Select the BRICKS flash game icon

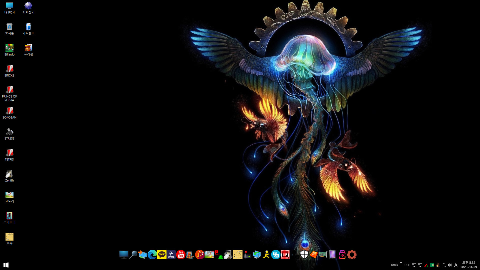(9, 71)
